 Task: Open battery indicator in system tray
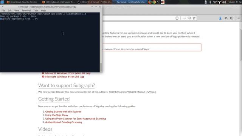(x=206, y=2)
